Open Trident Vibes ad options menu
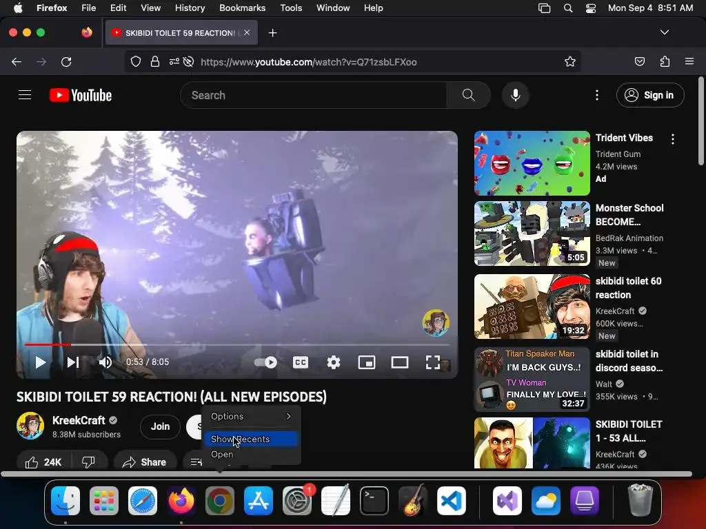 [x=673, y=139]
